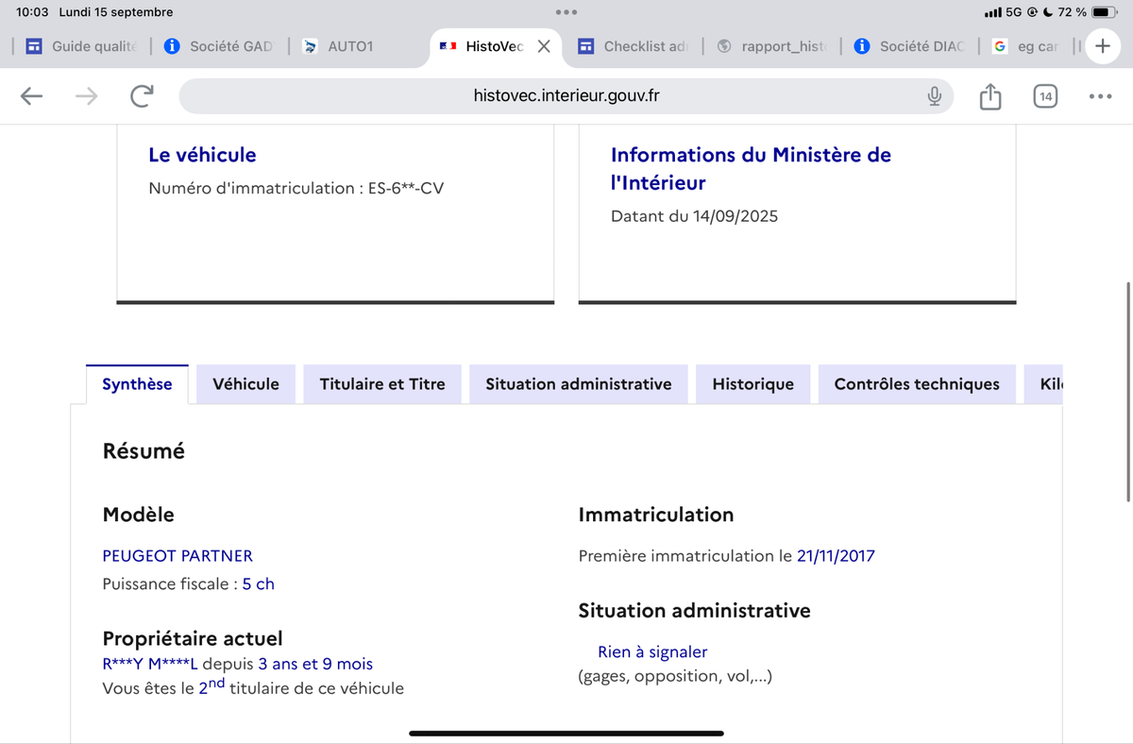Close the HistoVec tab
Viewport: 1133px width, 744px height.
coord(544,45)
